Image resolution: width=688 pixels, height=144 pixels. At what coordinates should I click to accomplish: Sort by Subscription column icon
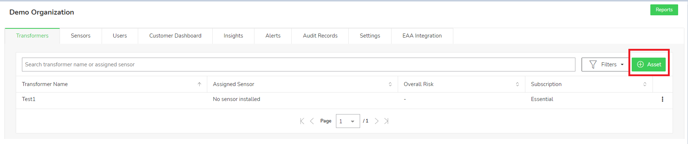click(645, 84)
